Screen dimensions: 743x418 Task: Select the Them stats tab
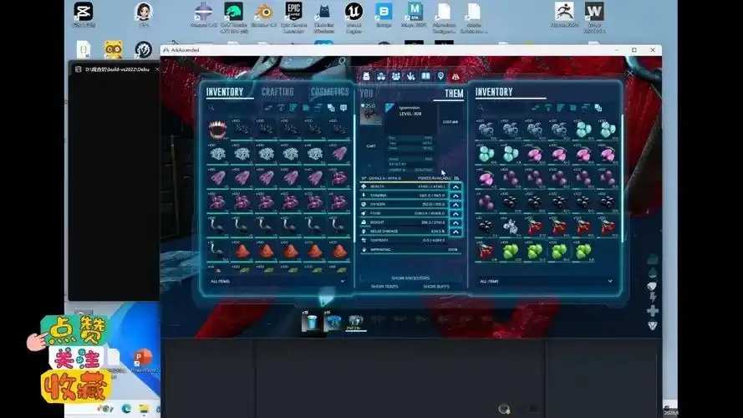pyautogui.click(x=454, y=94)
